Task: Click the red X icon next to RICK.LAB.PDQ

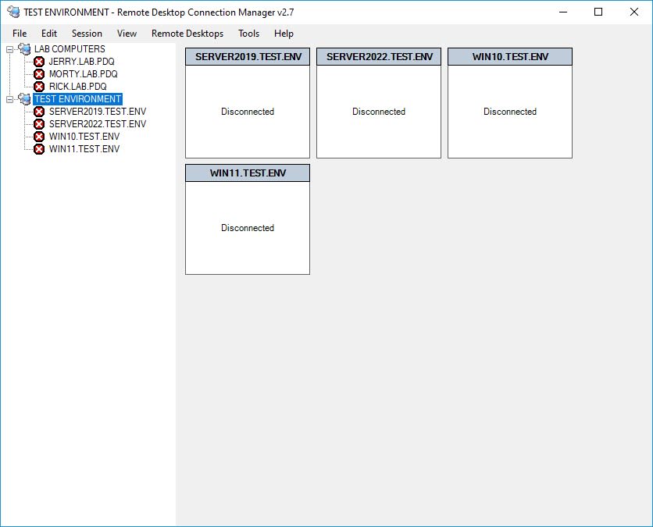Action: click(39, 87)
